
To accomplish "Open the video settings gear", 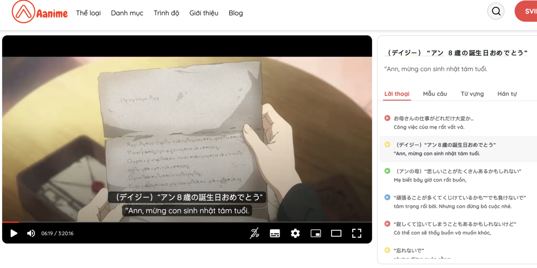I will [x=295, y=233].
